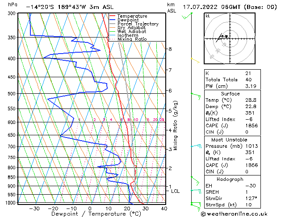Screen dimensions: 281x217
Task: Select the 'kt' unit label in hodograph
Action: (x=207, y=16)
